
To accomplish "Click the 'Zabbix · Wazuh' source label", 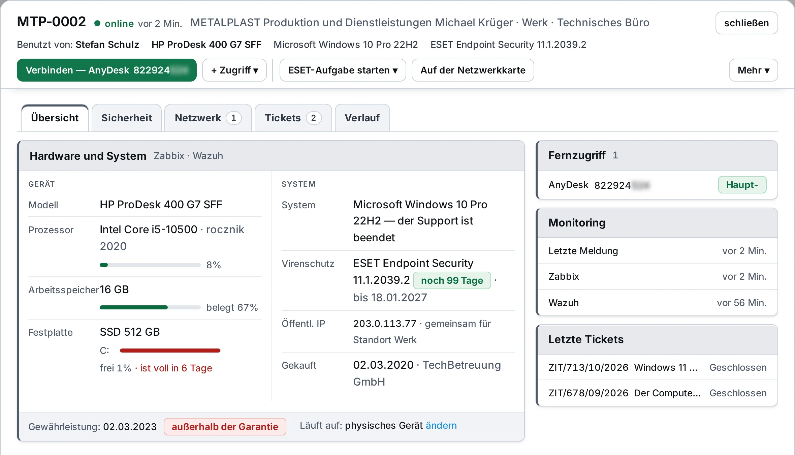I will click(x=188, y=156).
